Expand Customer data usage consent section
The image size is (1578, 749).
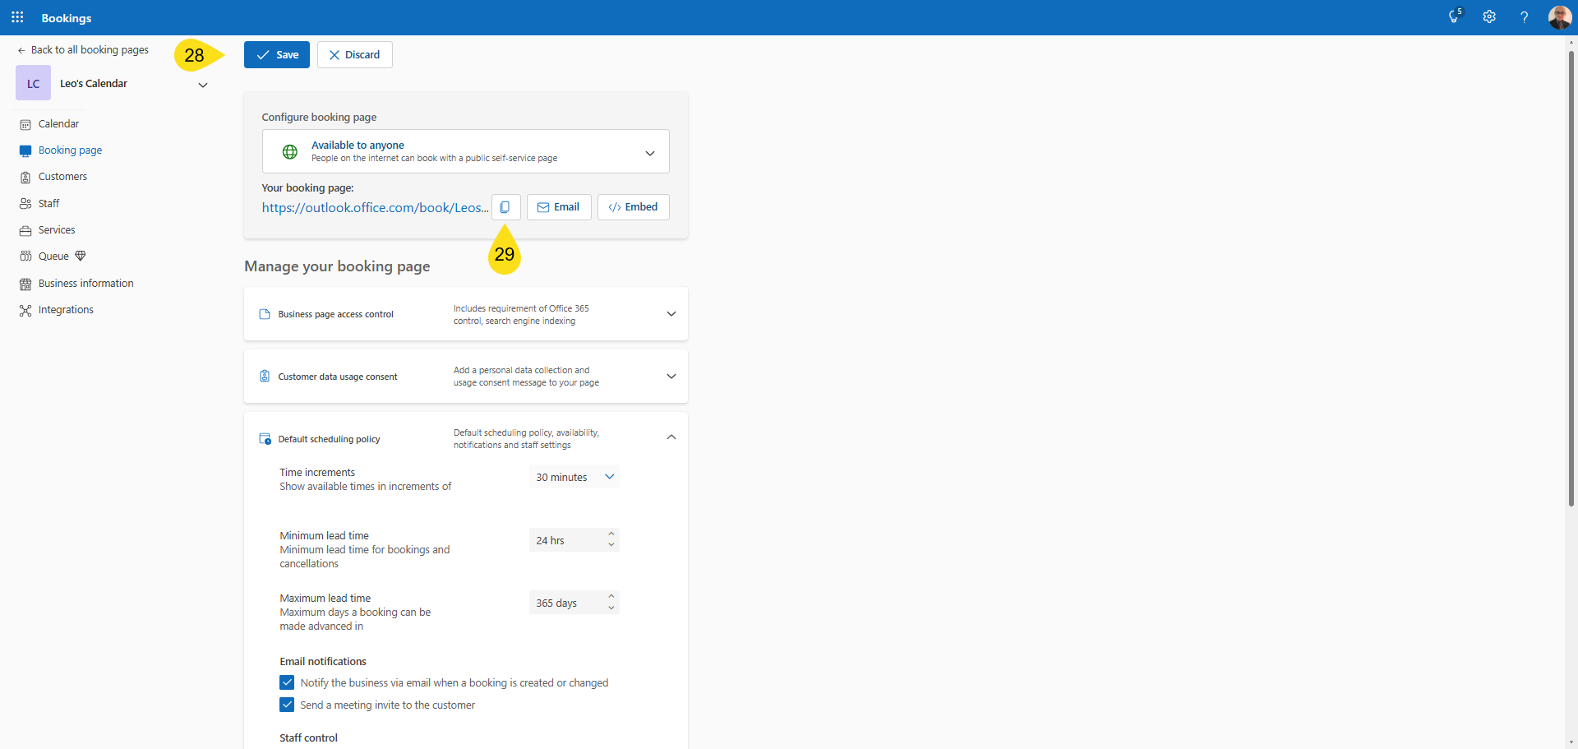(671, 377)
